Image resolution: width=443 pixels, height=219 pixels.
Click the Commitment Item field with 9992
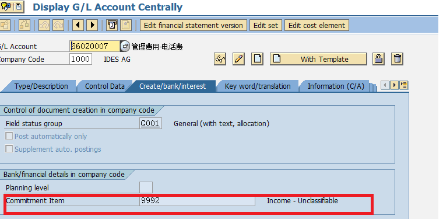pyautogui.click(x=197, y=201)
